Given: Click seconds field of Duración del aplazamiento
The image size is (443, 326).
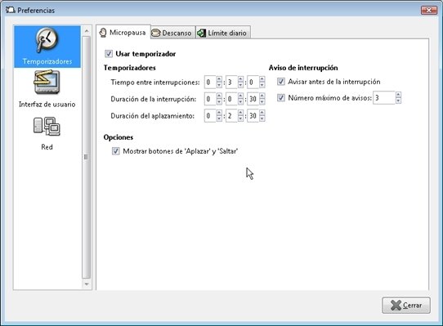Looking at the screenshot, I should pos(253,115).
